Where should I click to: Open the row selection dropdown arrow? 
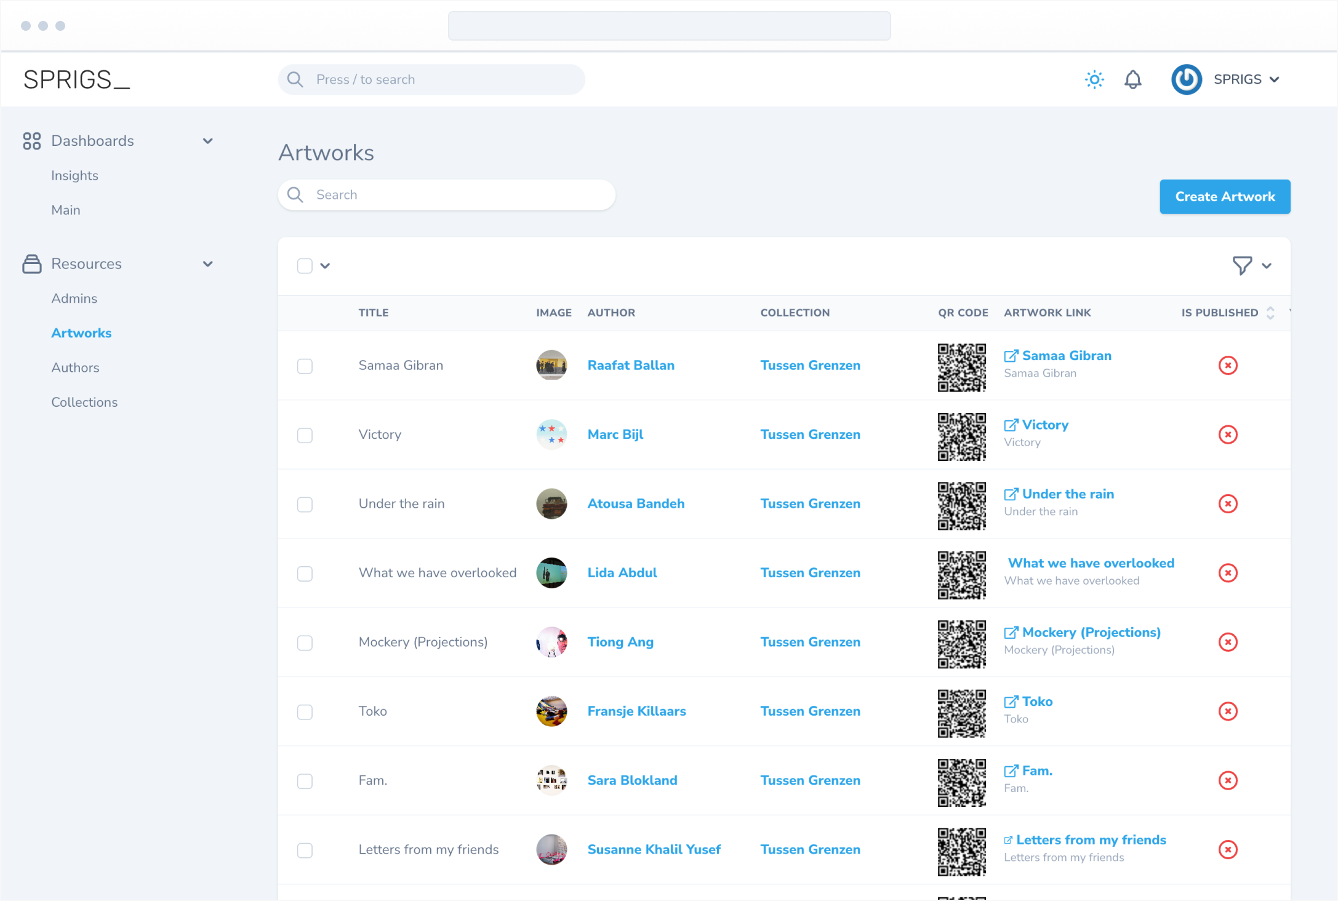[x=326, y=265]
